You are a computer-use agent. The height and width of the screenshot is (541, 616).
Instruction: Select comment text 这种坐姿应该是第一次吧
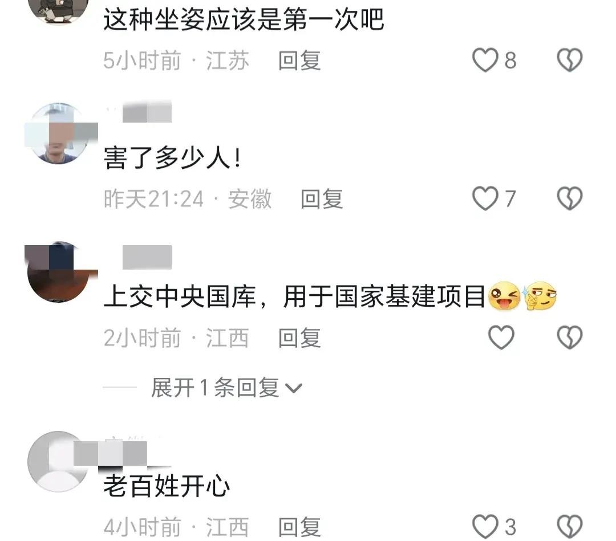[x=244, y=19]
